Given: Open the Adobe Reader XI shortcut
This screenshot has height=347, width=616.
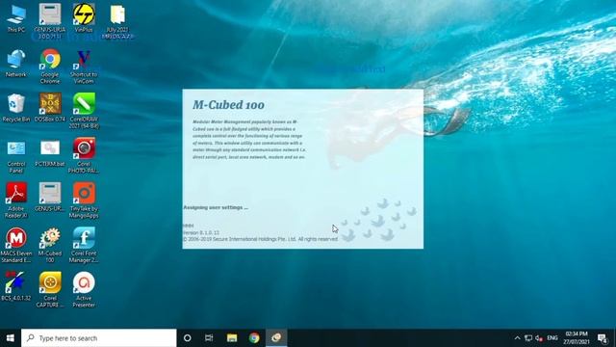Looking at the screenshot, I should tap(16, 200).
